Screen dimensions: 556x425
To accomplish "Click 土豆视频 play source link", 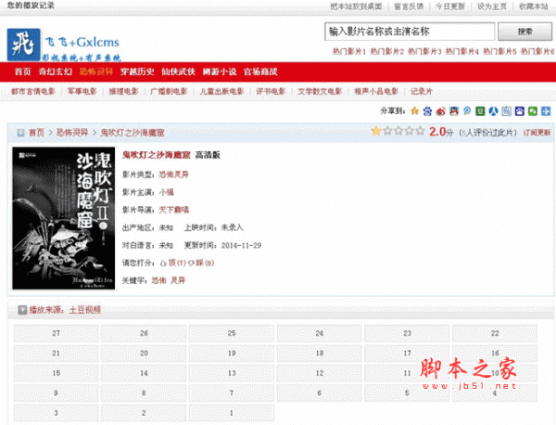I will tap(84, 310).
